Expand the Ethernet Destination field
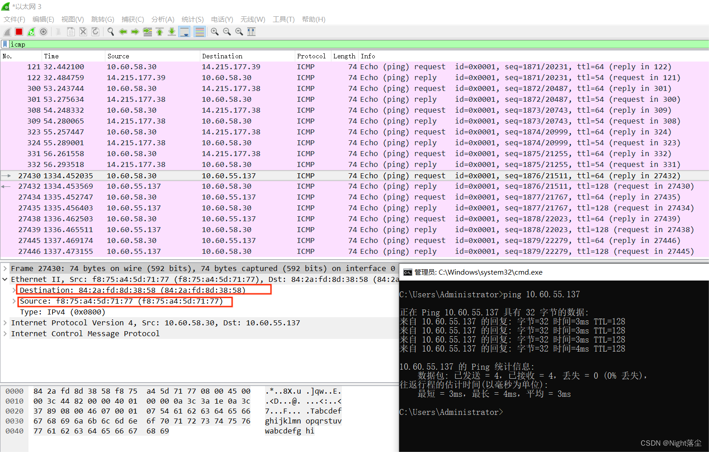Image resolution: width=709 pixels, height=452 pixels. tap(14, 290)
